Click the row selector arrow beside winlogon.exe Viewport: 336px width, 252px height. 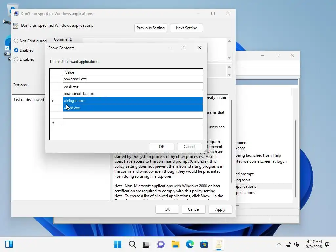[53, 101]
